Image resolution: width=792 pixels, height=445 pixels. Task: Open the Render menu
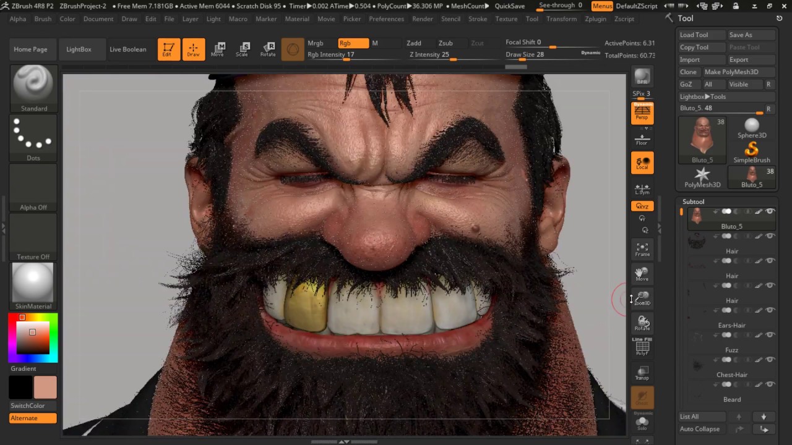pyautogui.click(x=423, y=19)
